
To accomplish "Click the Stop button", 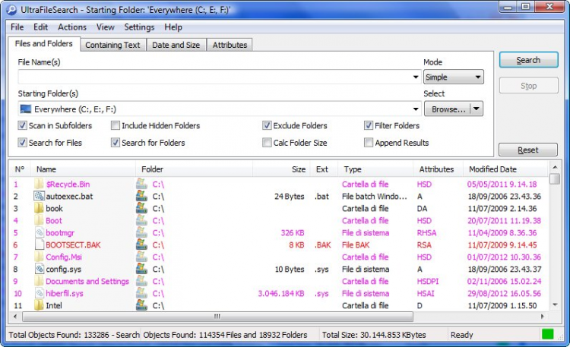I will tap(528, 86).
